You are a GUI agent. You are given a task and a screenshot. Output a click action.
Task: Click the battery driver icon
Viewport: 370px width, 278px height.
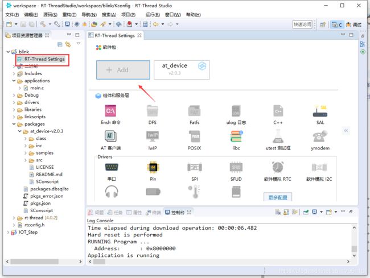tap(153, 192)
